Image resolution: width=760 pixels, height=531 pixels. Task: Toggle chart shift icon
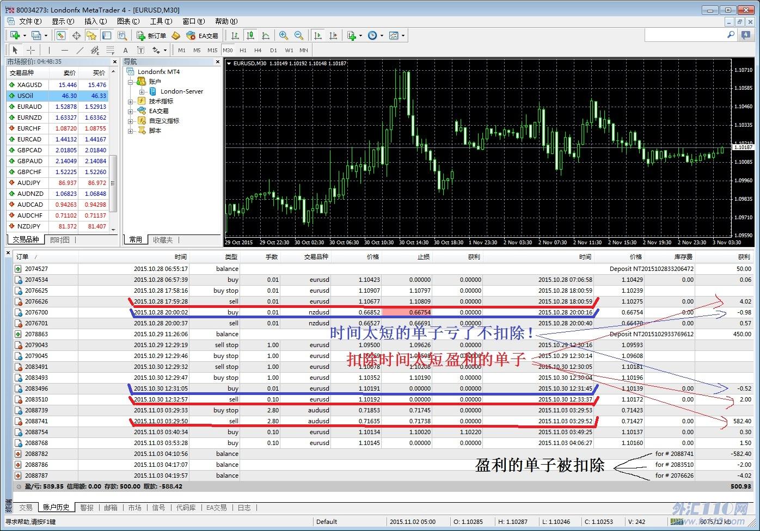(333, 35)
